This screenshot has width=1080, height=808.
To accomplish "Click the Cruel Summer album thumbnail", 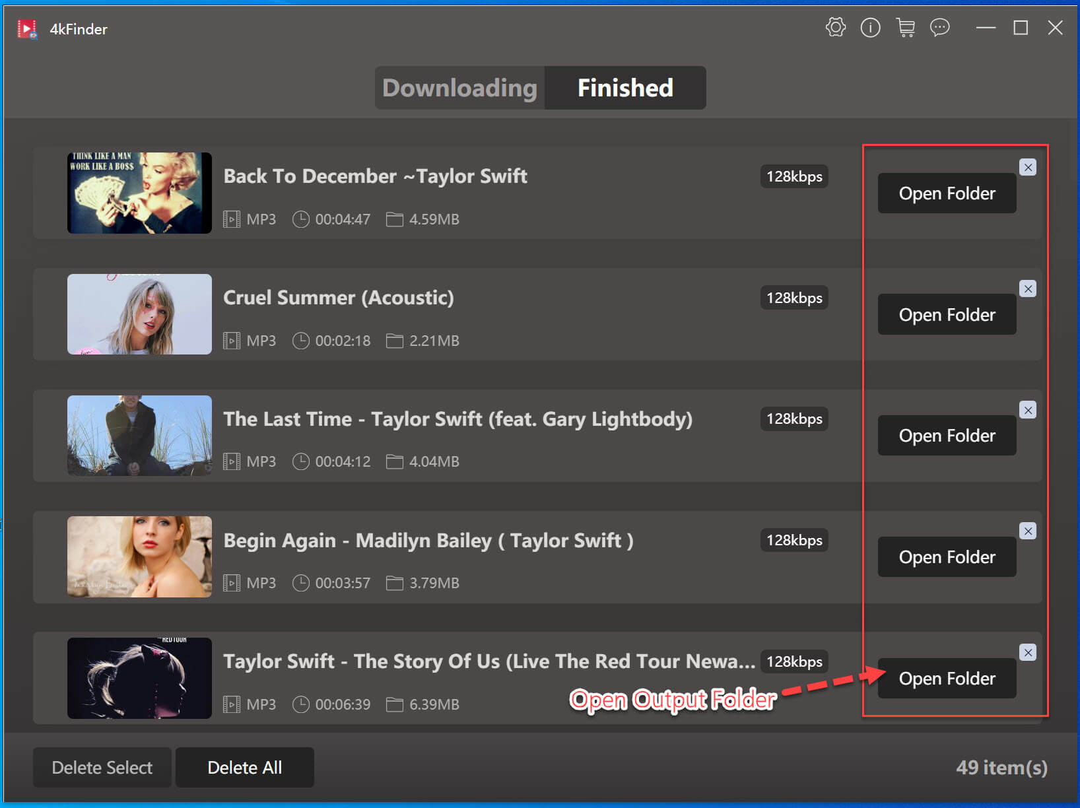I will coord(139,314).
